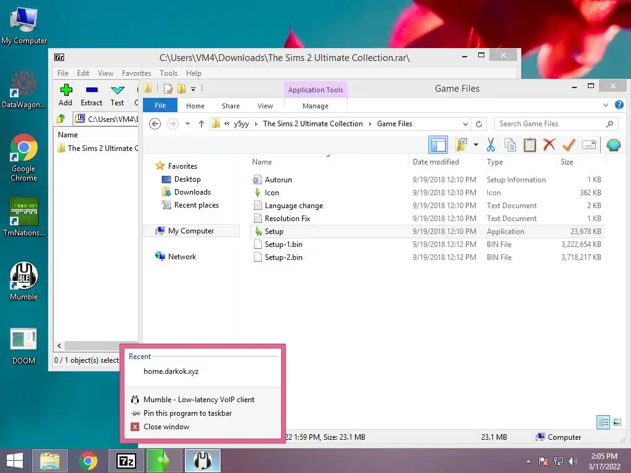Click the orange checkmark Properties icon

pyautogui.click(x=569, y=145)
